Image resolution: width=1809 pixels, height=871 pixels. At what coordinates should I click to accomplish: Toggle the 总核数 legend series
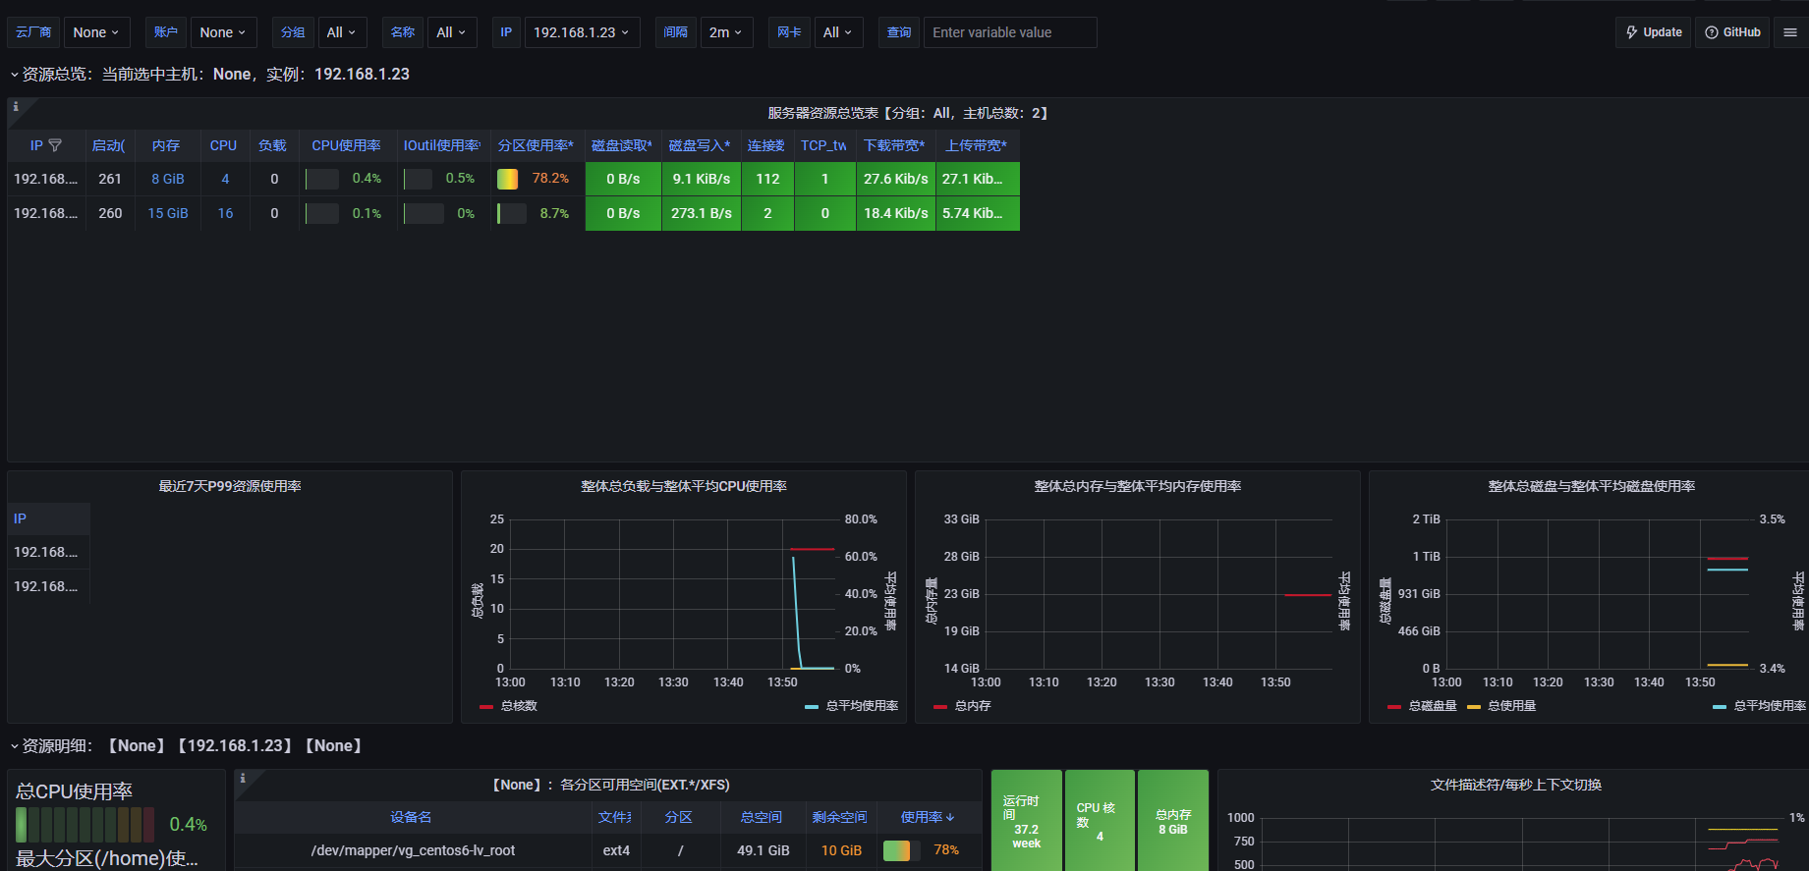point(509,706)
